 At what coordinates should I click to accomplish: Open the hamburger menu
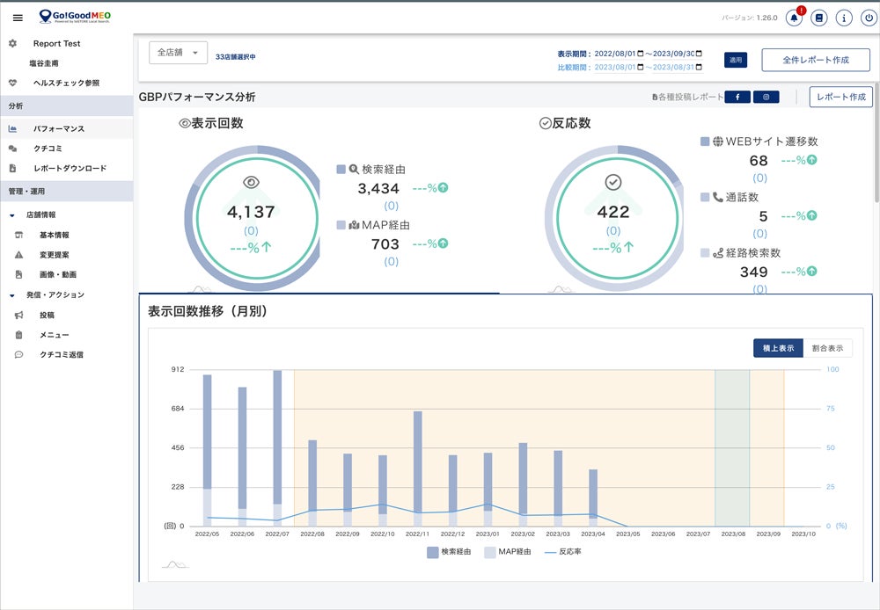(18, 18)
